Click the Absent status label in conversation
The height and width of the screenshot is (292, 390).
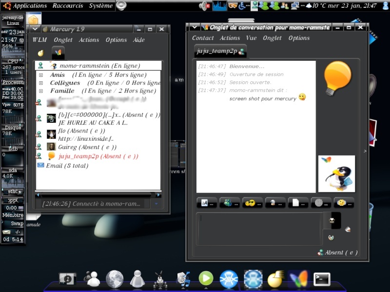pyautogui.click(x=338, y=253)
